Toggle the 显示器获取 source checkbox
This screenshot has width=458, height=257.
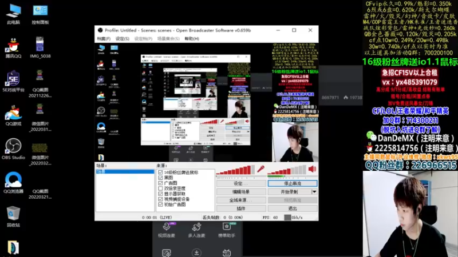(x=160, y=194)
